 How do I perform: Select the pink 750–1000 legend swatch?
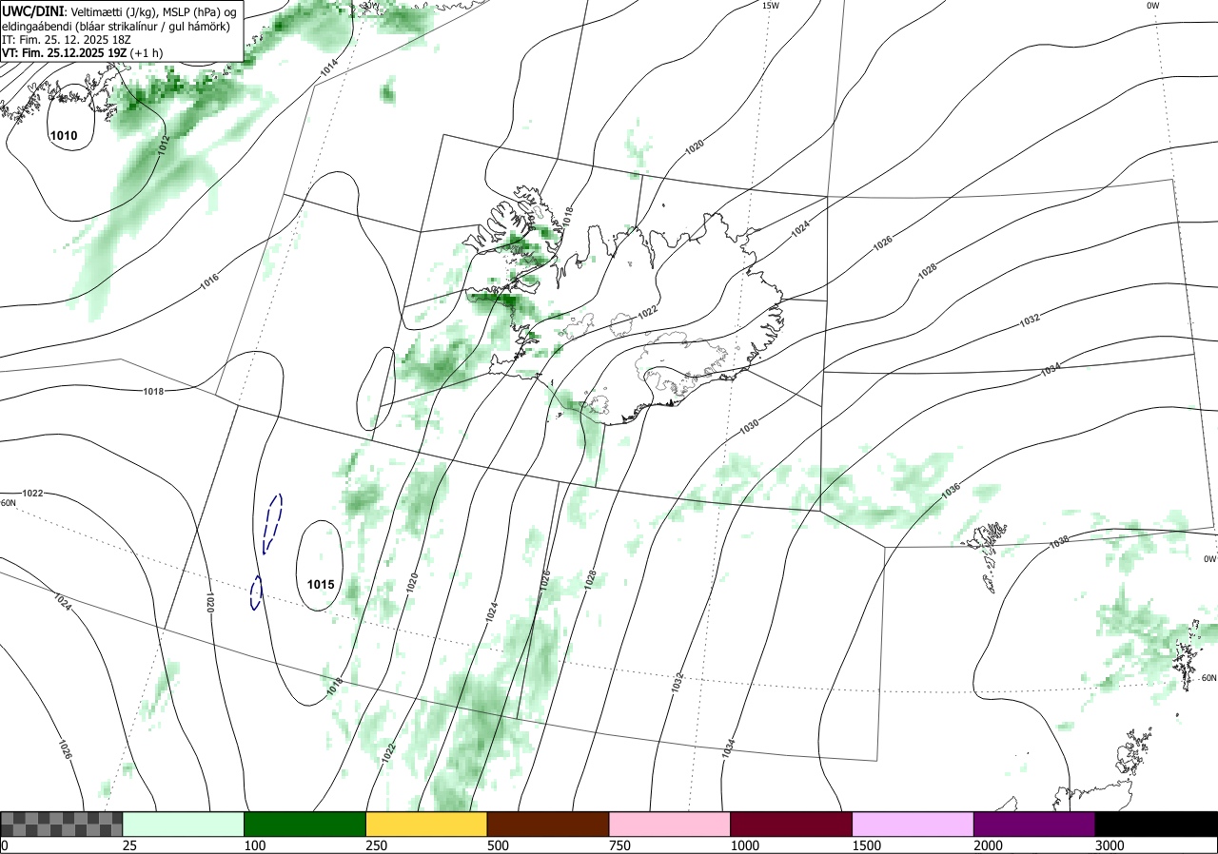pos(669,824)
